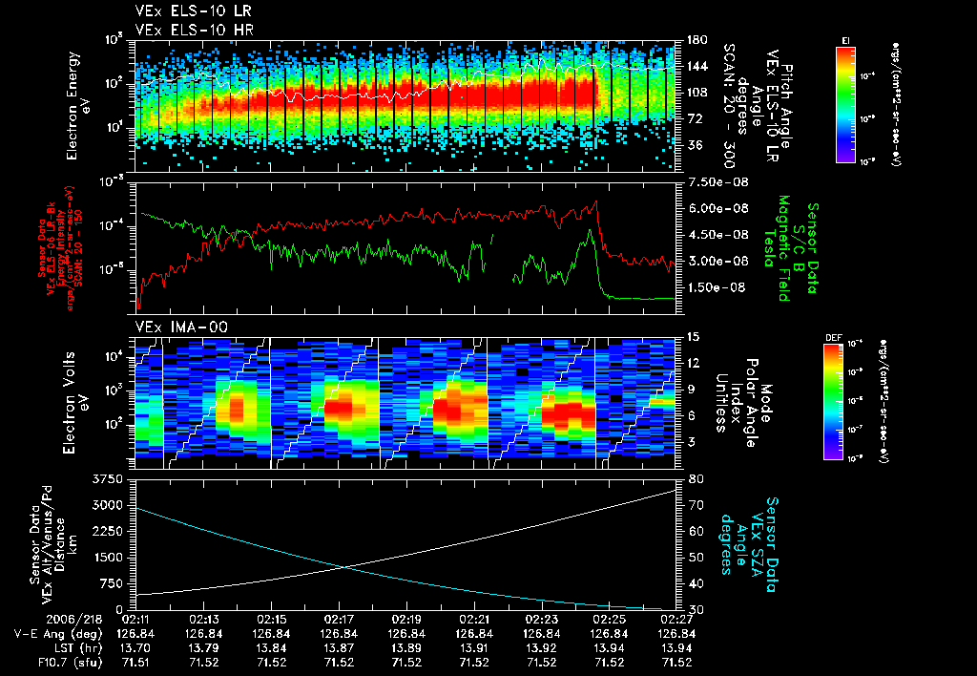Click the 2250 altitude tick label
This screenshot has height=676, width=977.
tap(108, 531)
